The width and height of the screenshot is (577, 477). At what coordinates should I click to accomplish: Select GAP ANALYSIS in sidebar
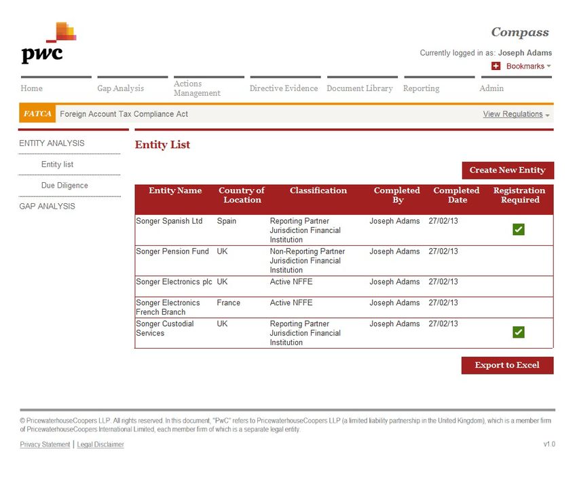click(47, 207)
